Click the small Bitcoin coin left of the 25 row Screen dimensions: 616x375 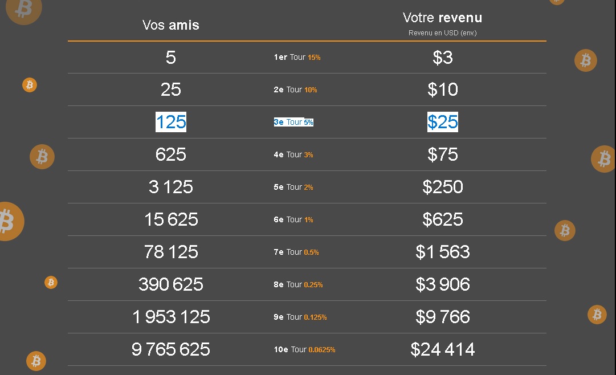tap(29, 85)
